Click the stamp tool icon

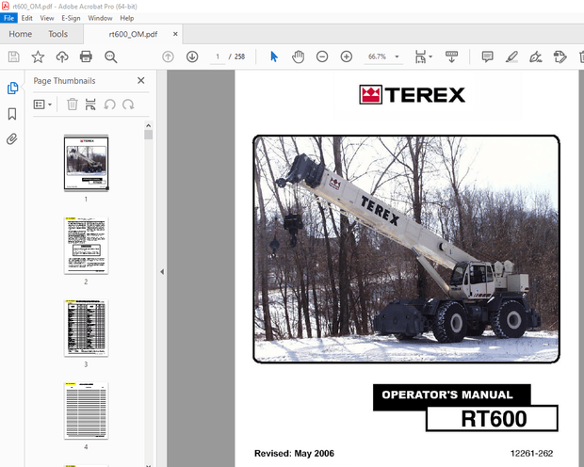point(560,56)
